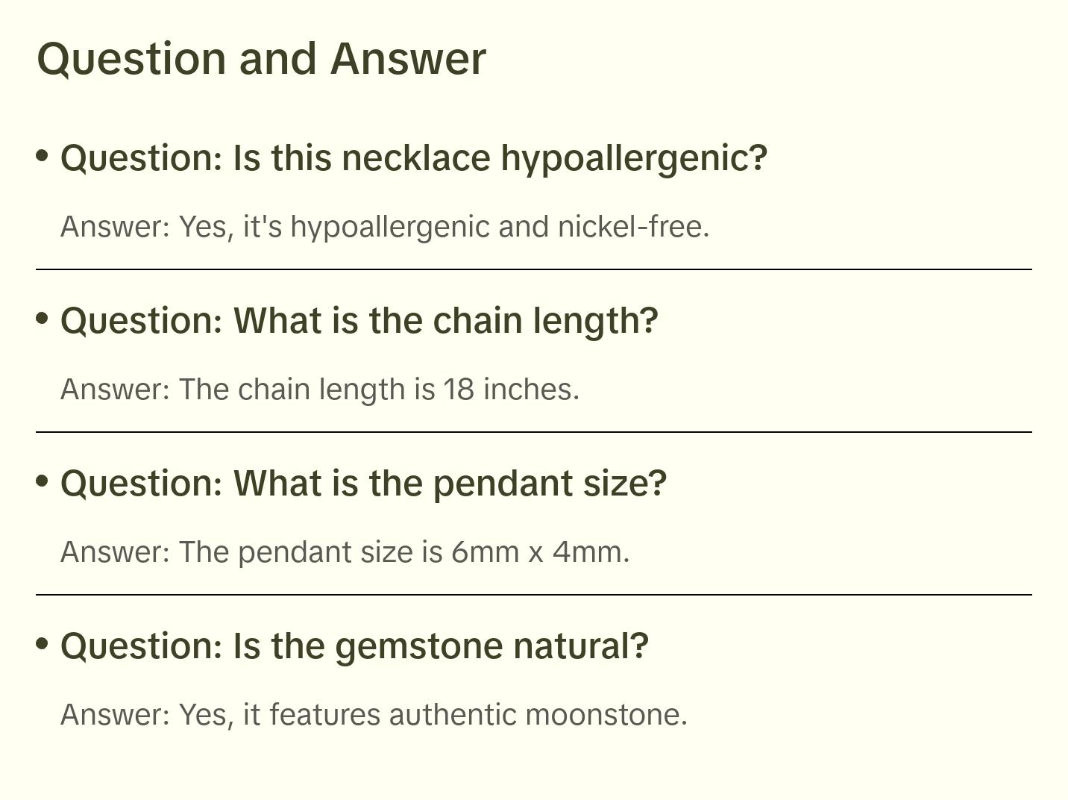
Task: Click the answer about being nickel-free
Action: click(x=384, y=227)
